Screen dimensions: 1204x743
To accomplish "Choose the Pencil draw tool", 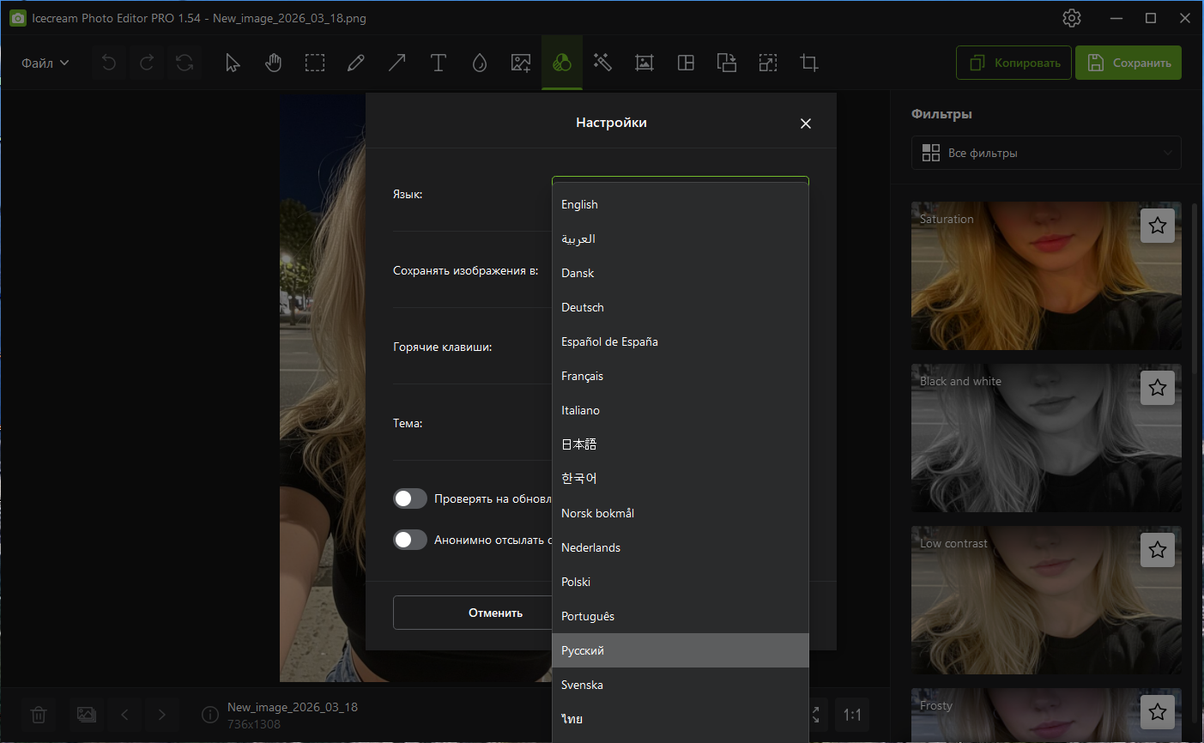I will (355, 63).
